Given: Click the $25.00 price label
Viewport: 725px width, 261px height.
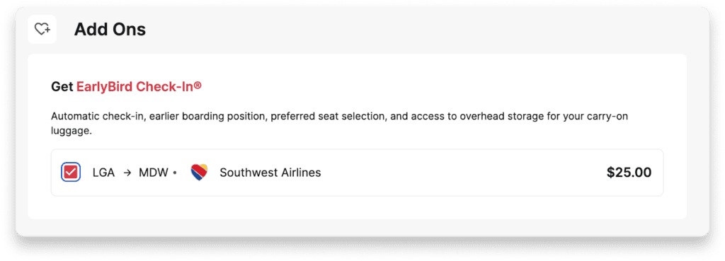Looking at the screenshot, I should coord(629,173).
